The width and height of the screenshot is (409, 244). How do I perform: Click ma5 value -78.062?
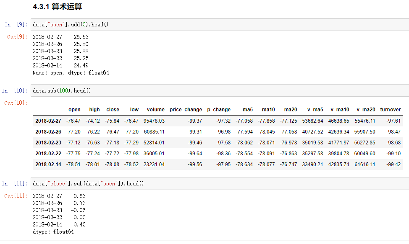(x=244, y=143)
